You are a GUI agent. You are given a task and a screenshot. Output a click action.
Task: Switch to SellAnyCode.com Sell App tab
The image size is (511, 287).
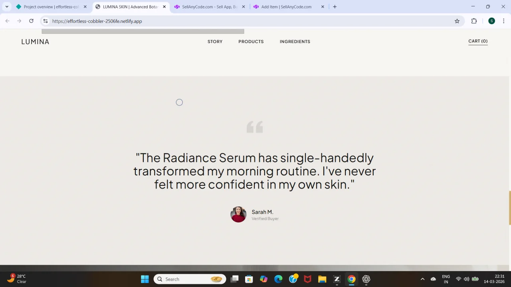coord(210,7)
